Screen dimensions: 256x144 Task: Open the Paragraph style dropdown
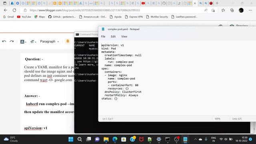[49, 42]
